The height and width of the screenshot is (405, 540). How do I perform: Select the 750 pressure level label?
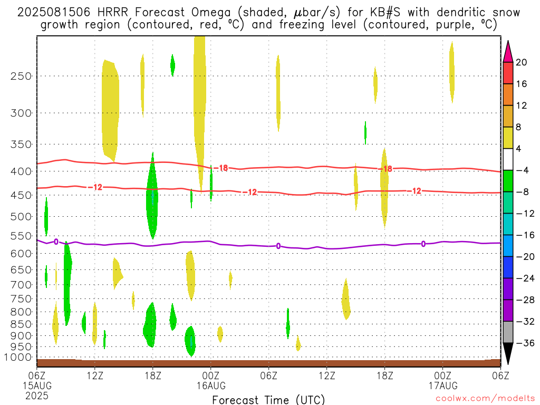pyautogui.click(x=21, y=299)
